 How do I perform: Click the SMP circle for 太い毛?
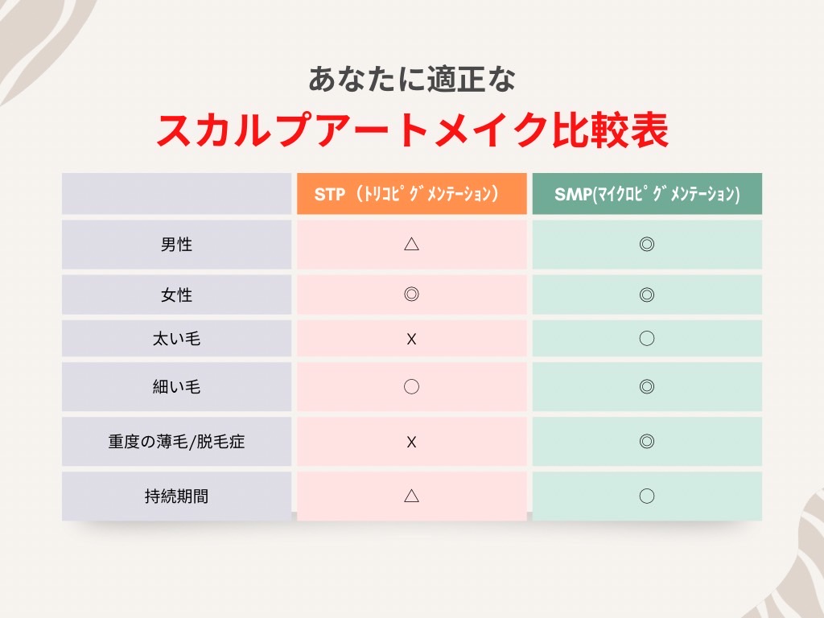647,339
